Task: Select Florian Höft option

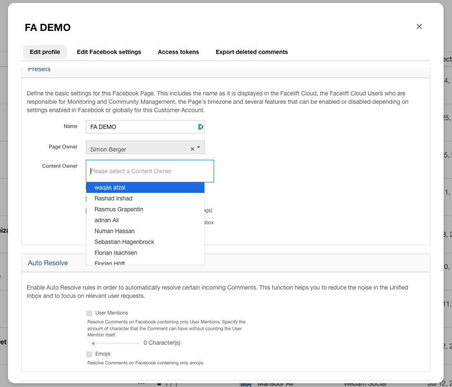Action: tap(145, 262)
